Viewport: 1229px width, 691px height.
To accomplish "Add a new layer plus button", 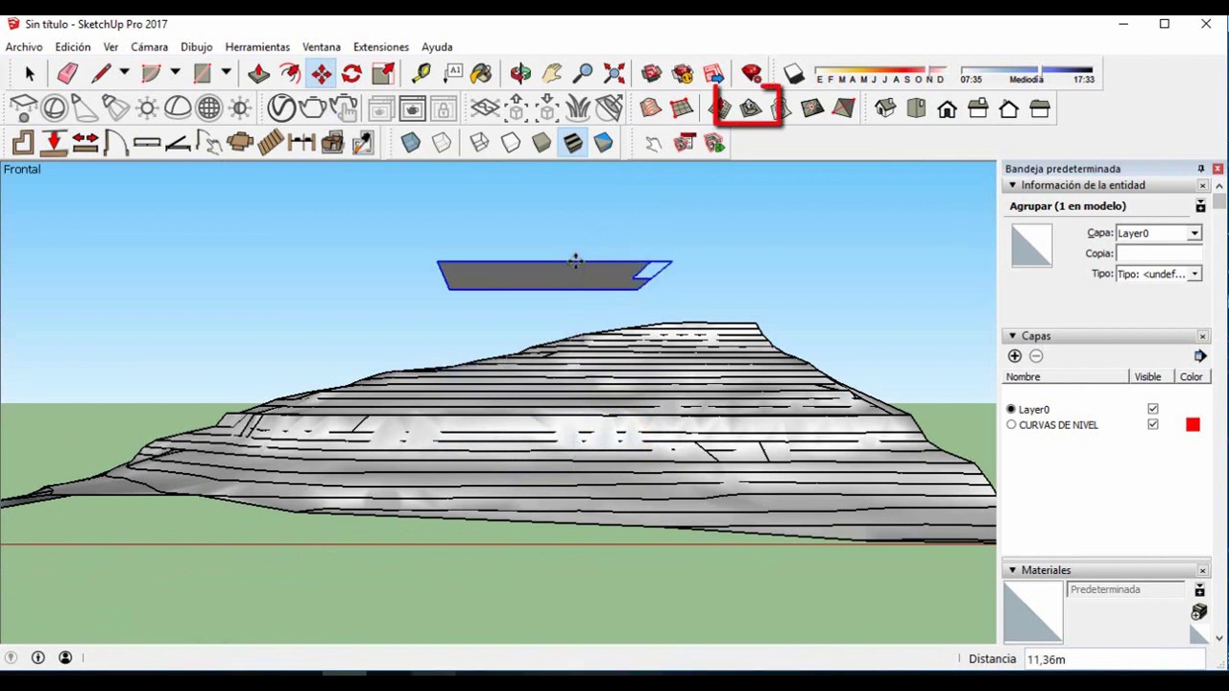I will click(1015, 356).
